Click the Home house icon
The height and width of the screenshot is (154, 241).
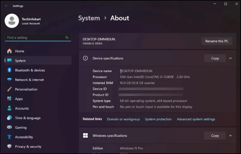9,51
